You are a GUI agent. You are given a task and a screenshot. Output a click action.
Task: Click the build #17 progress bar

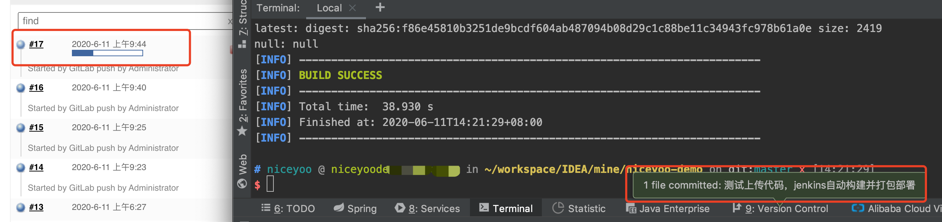(x=107, y=53)
